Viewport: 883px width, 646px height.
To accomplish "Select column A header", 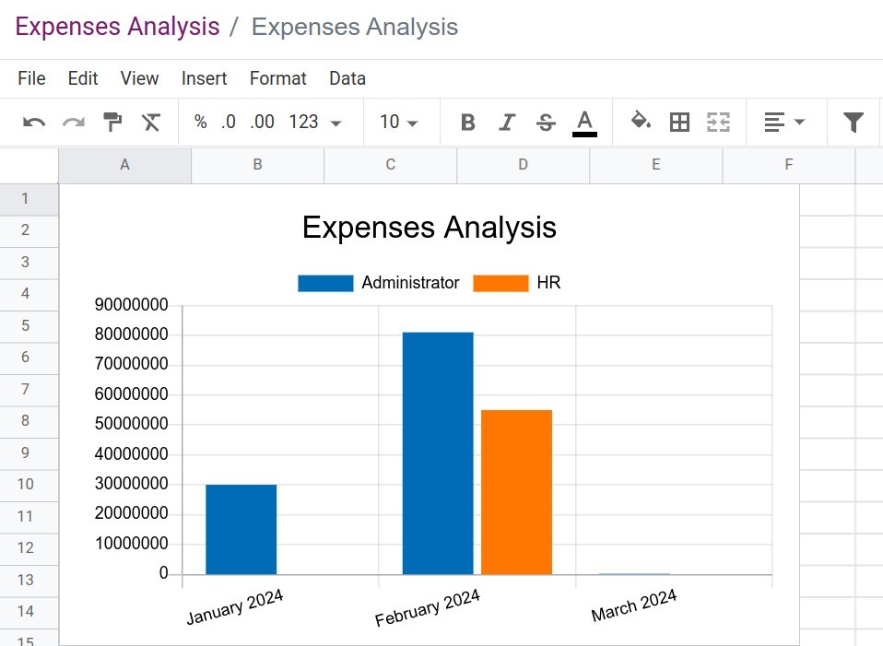I will click(125, 165).
